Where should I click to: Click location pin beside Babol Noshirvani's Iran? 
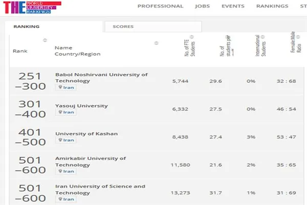click(60, 87)
